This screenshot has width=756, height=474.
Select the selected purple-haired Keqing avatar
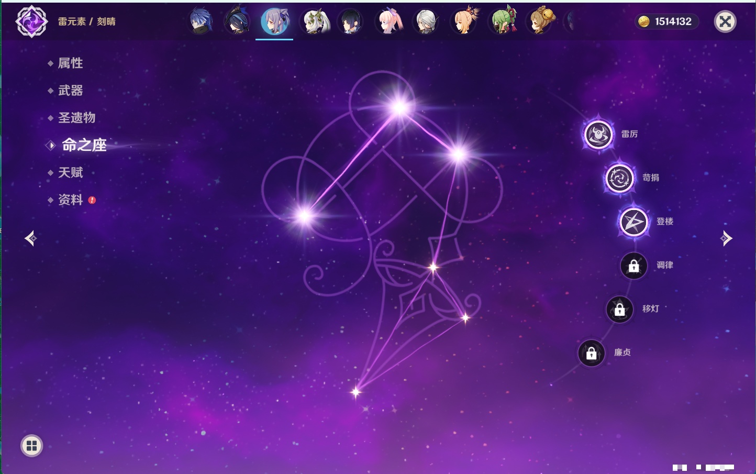(x=274, y=21)
